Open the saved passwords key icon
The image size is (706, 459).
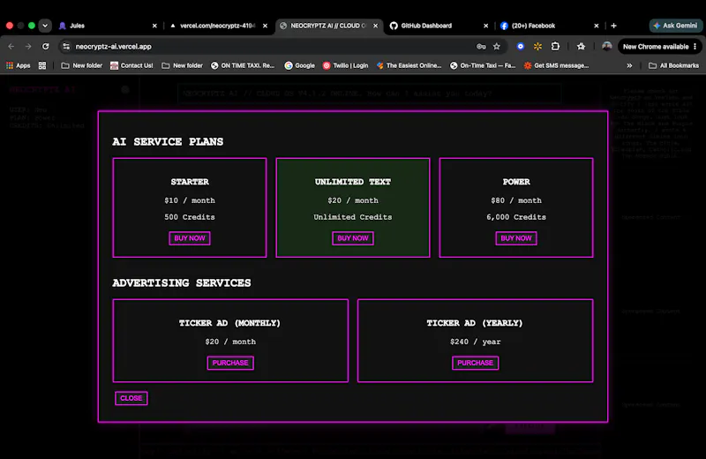click(x=481, y=47)
